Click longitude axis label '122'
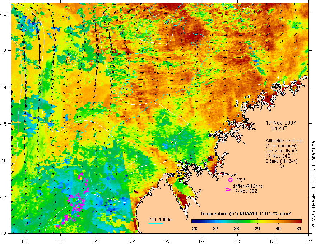 coord(131,241)
